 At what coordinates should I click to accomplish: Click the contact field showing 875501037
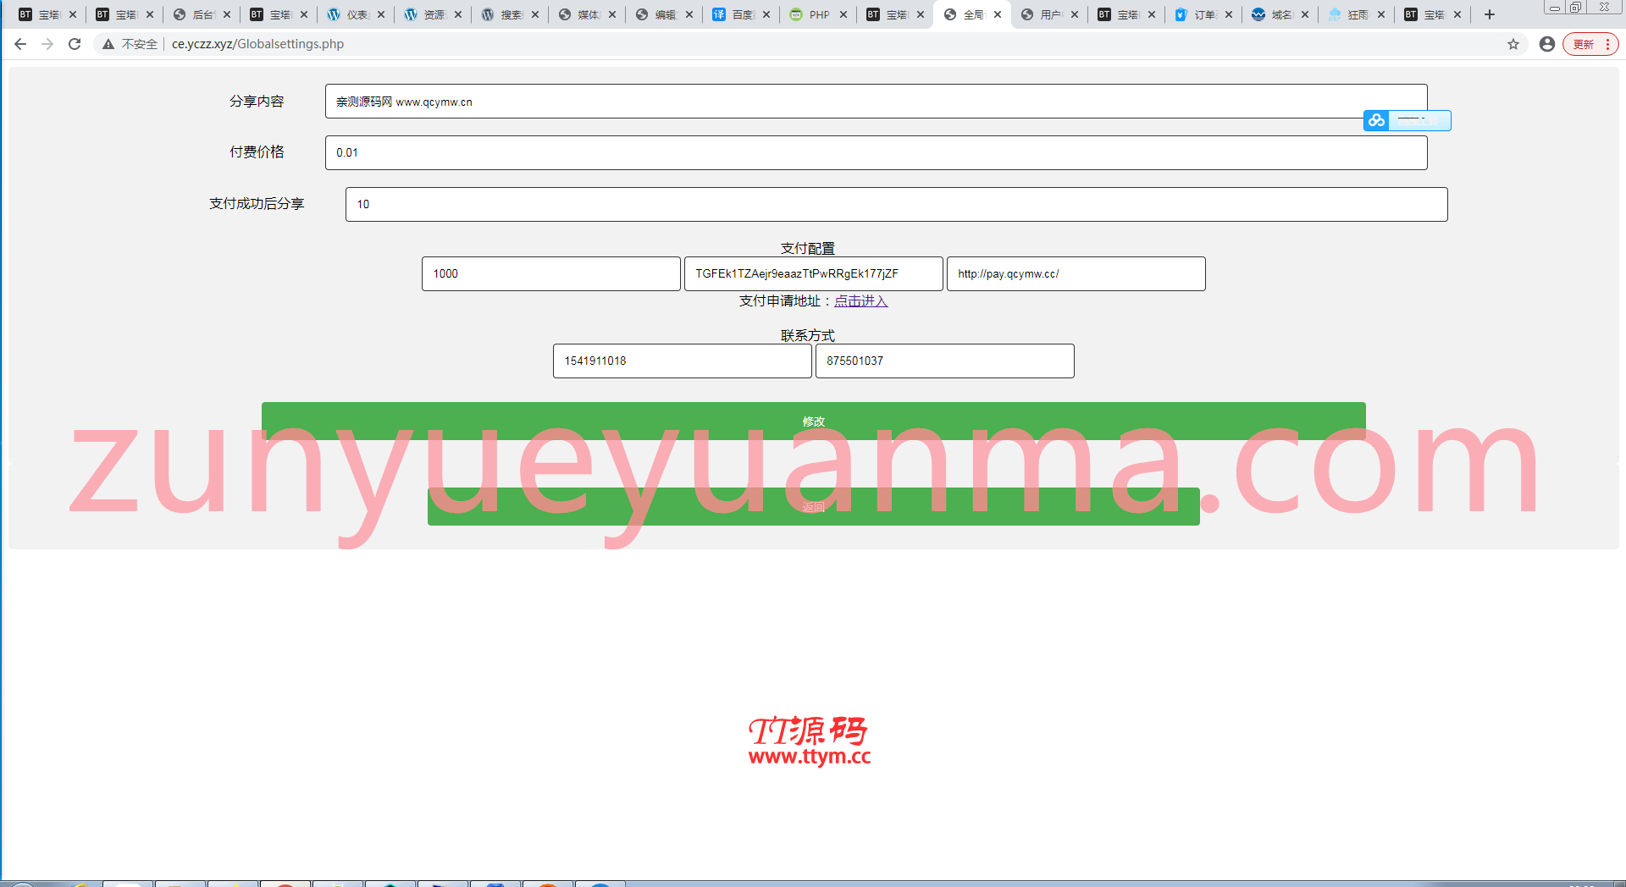coord(944,361)
